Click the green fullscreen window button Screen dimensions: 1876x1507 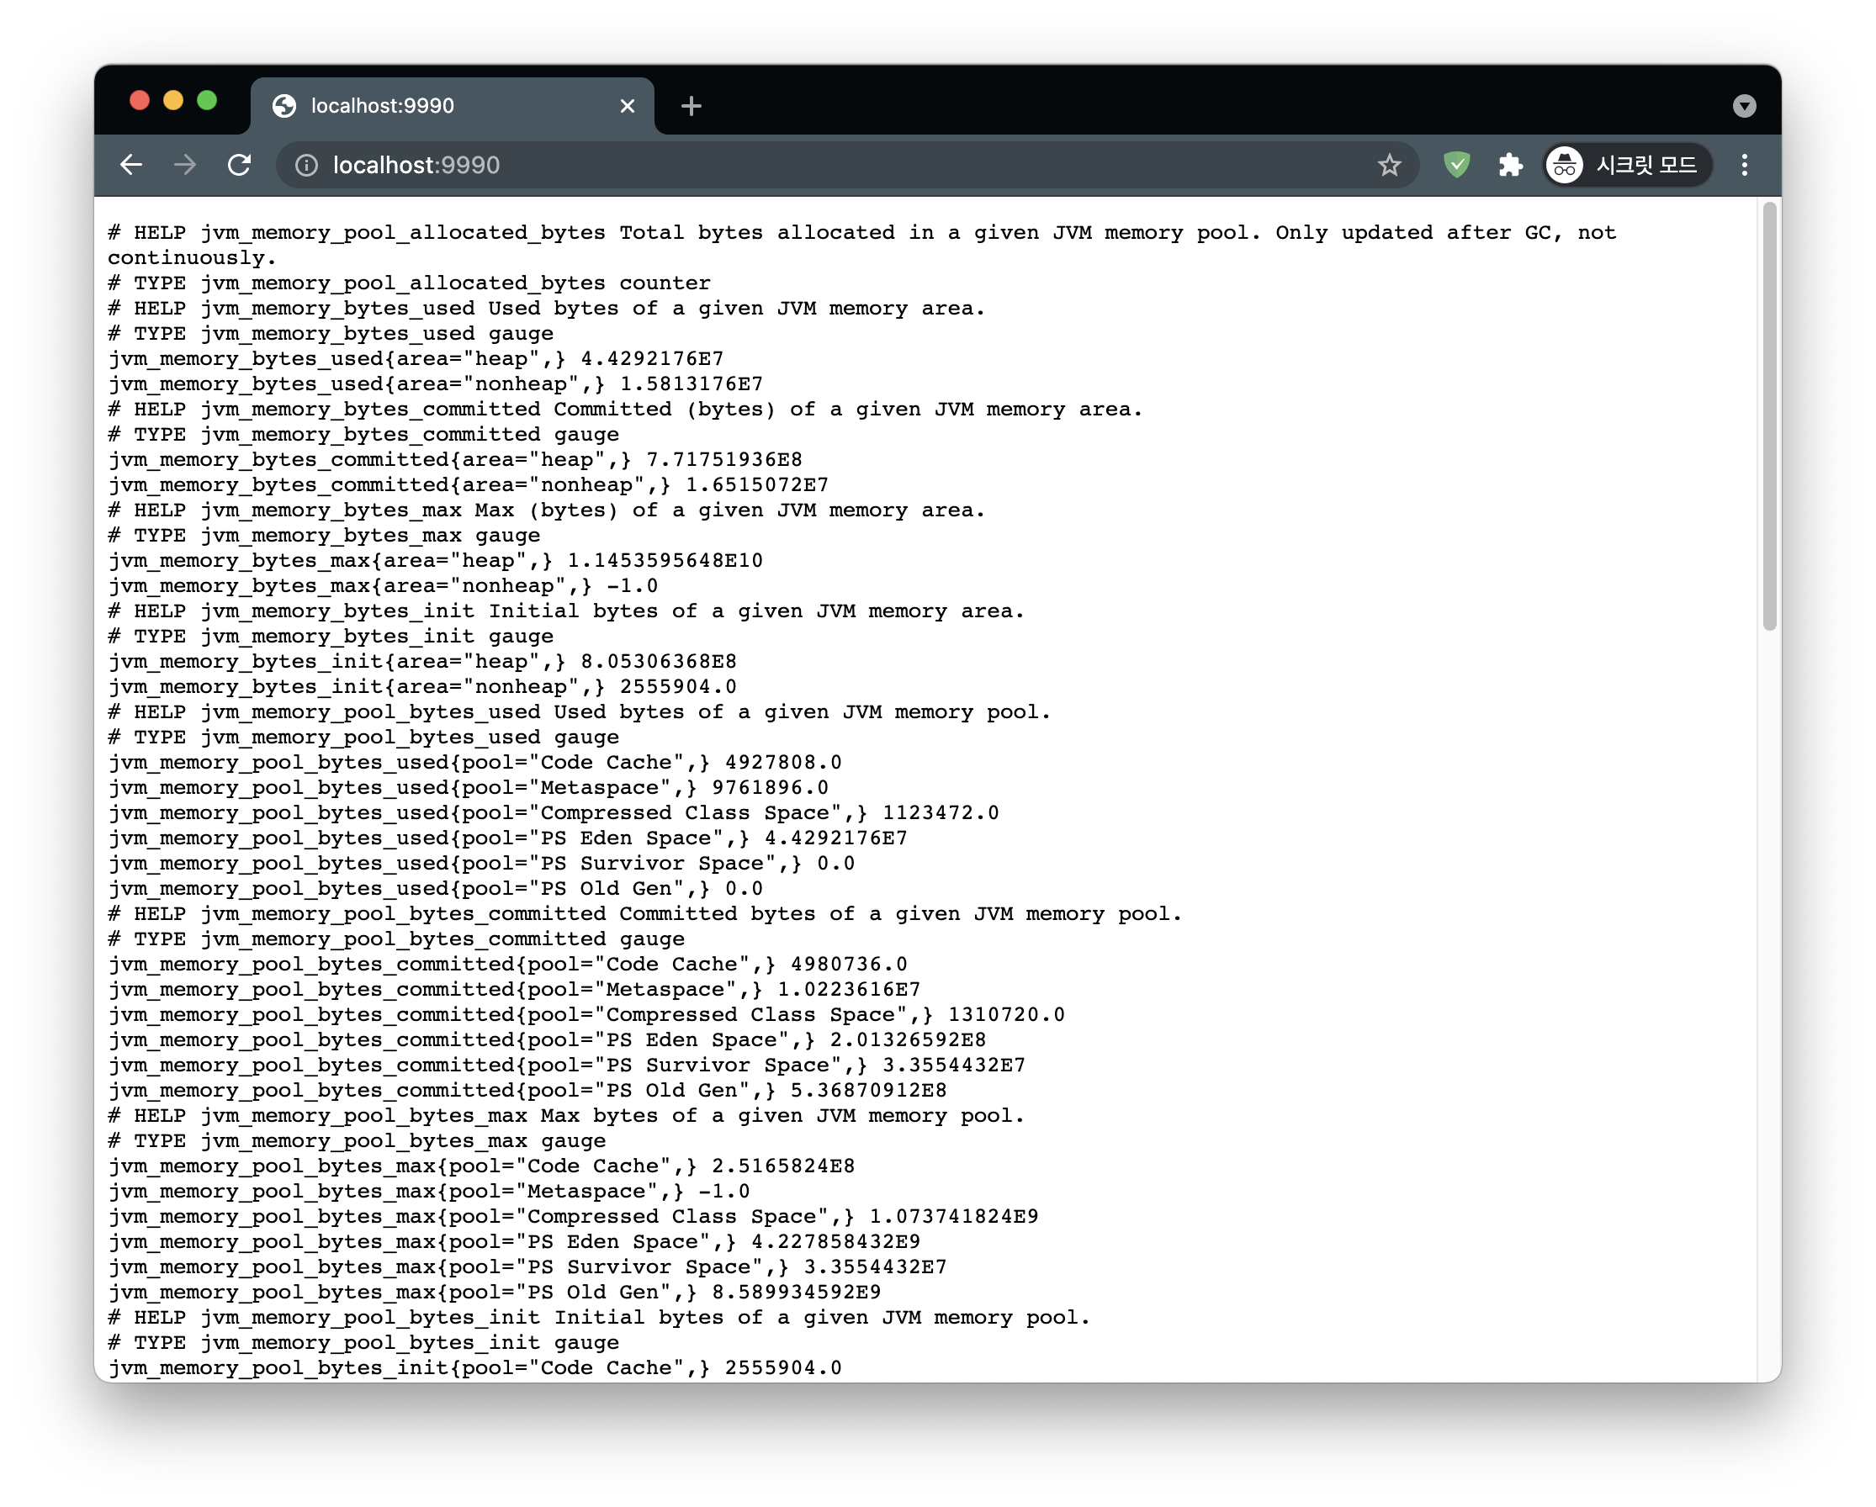pyautogui.click(x=207, y=101)
